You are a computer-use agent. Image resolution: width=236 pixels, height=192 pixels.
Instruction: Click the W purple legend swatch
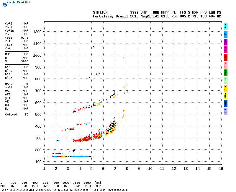click(x=226, y=42)
